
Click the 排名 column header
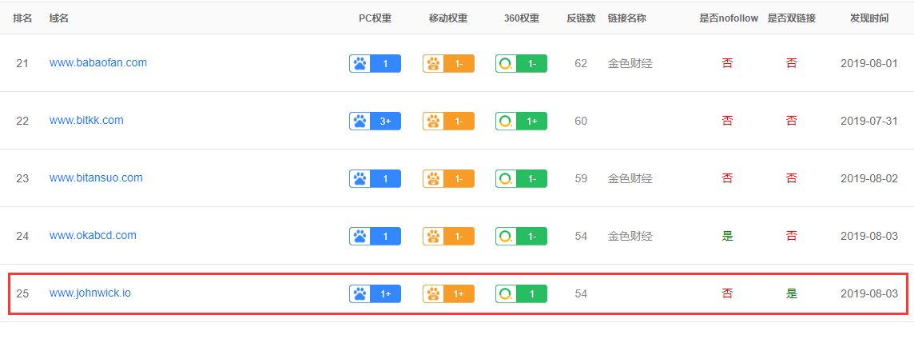[x=22, y=18]
